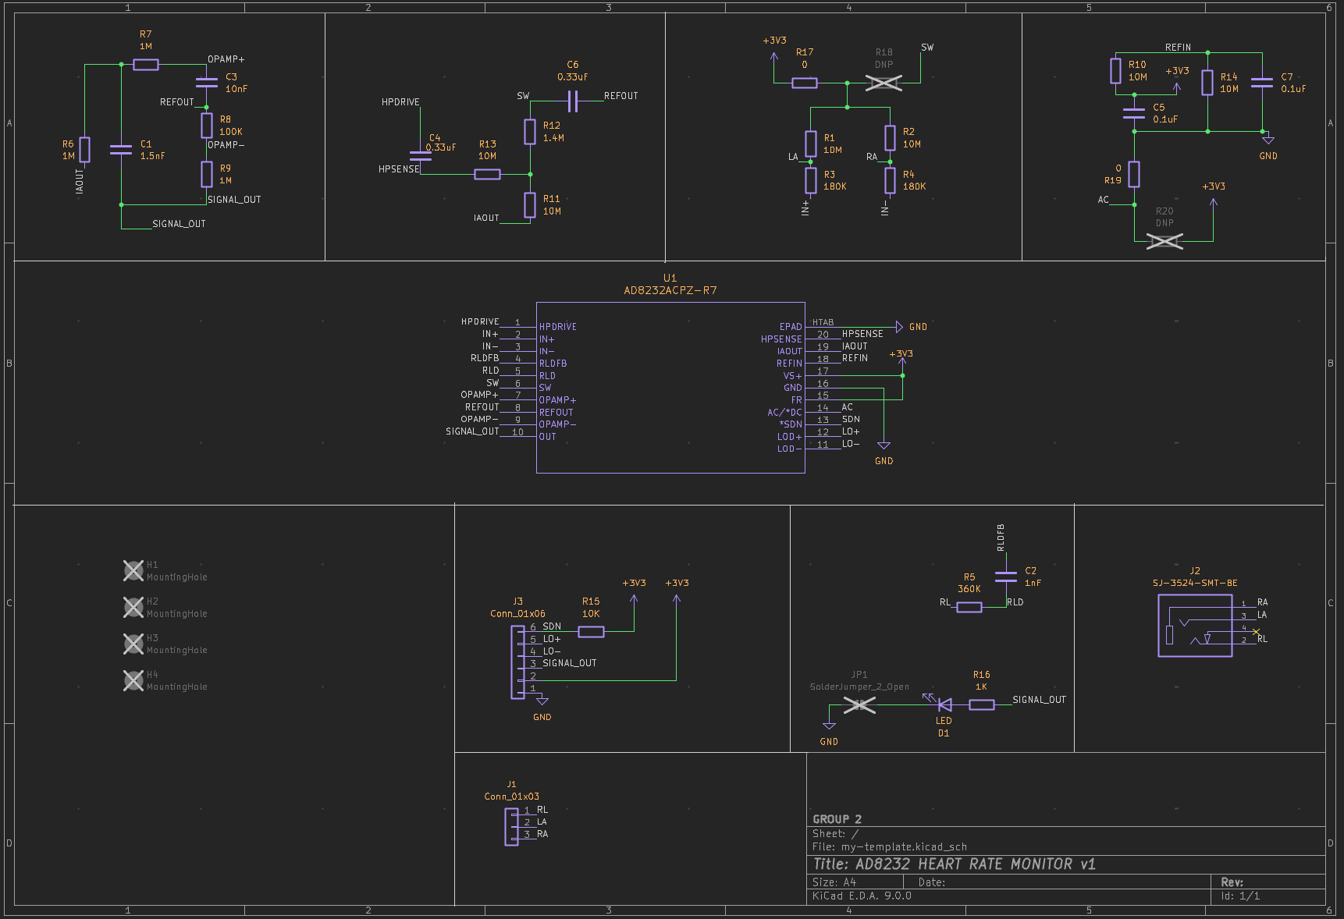Click the GROUP 2 title block text
1344x919 pixels.
click(x=837, y=819)
